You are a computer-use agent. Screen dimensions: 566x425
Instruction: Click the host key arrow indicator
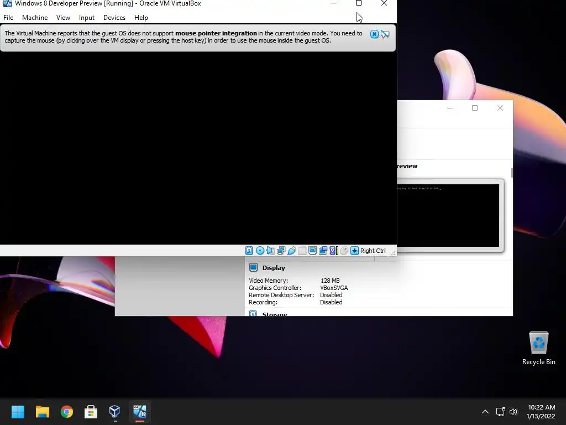[354, 251]
